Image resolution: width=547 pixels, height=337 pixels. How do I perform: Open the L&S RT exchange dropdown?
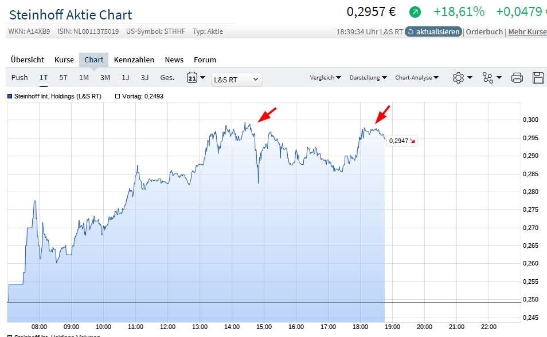236,80
